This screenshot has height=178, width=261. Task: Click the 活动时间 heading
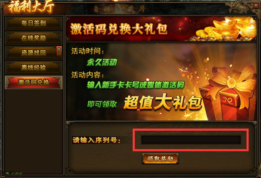(x=87, y=51)
